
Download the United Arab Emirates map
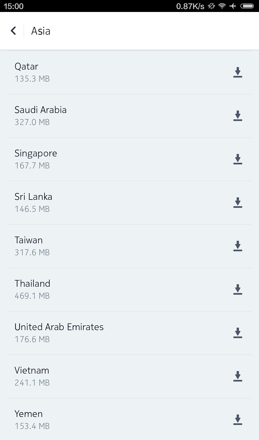(x=237, y=333)
